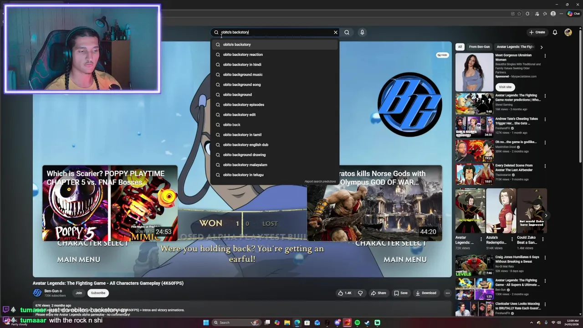This screenshot has width=583, height=328.
Task: Open Steam from the taskbar
Action: pyautogui.click(x=367, y=323)
